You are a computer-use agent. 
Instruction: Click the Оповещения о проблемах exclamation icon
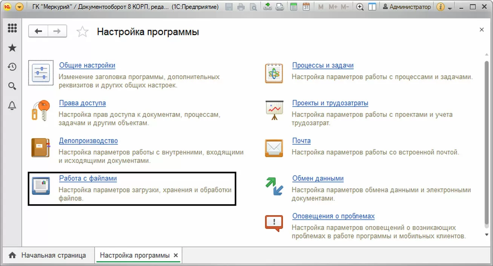tap(274, 223)
